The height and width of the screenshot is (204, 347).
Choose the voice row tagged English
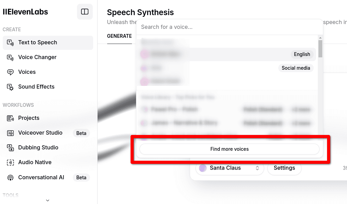[227, 54]
